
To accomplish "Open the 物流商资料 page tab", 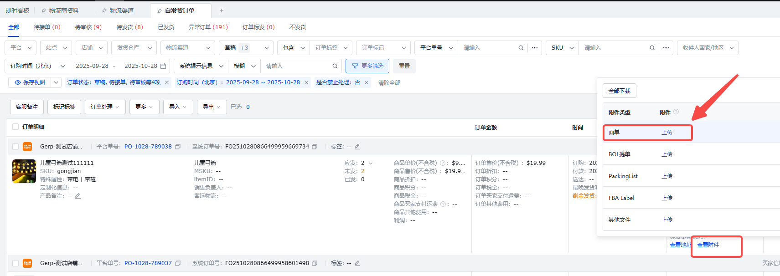I will [63, 10].
